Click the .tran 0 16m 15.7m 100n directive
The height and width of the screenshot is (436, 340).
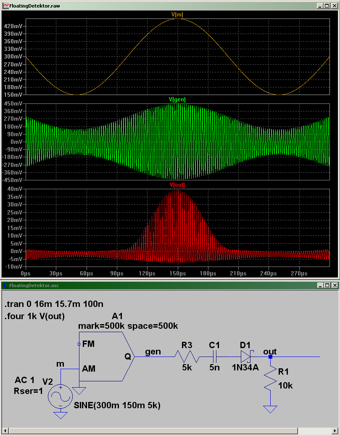tap(54, 304)
